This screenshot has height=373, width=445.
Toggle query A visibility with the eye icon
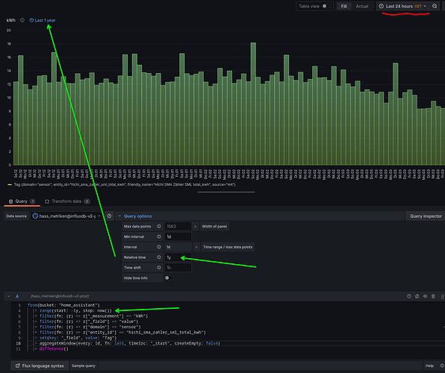[x=425, y=296]
